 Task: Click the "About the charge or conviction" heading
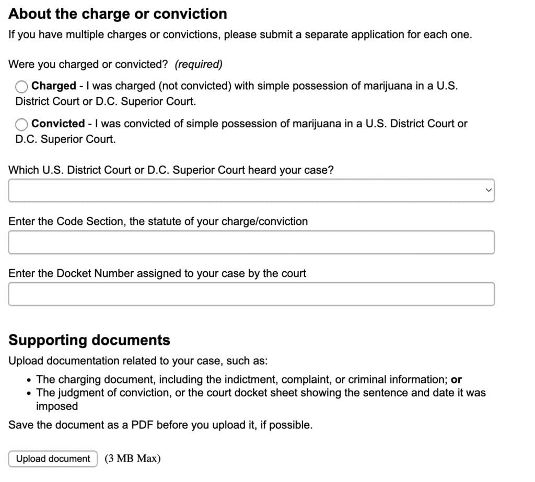coord(118,14)
